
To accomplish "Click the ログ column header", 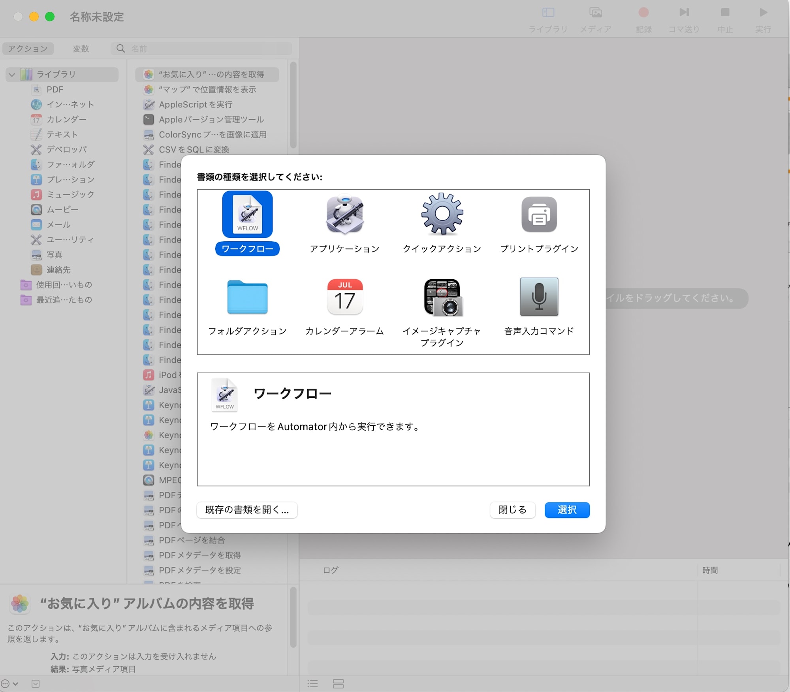I will 331,570.
